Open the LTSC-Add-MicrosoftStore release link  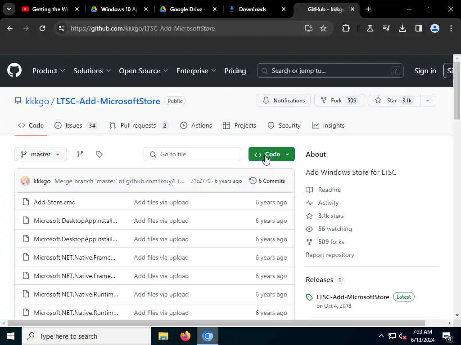click(353, 297)
